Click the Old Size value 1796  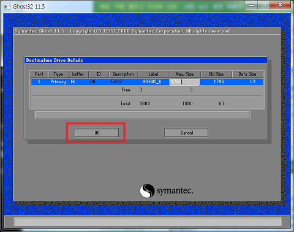(219, 81)
